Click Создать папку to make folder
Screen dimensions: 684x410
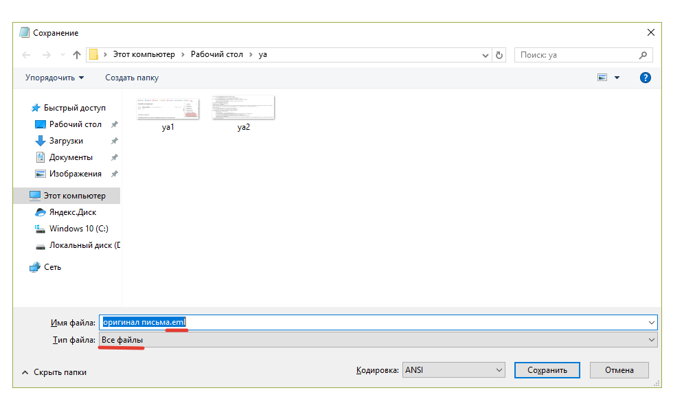132,78
